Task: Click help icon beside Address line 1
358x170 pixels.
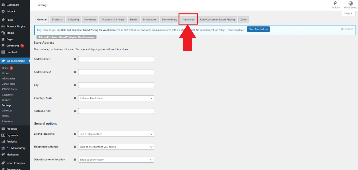Action: (75, 59)
